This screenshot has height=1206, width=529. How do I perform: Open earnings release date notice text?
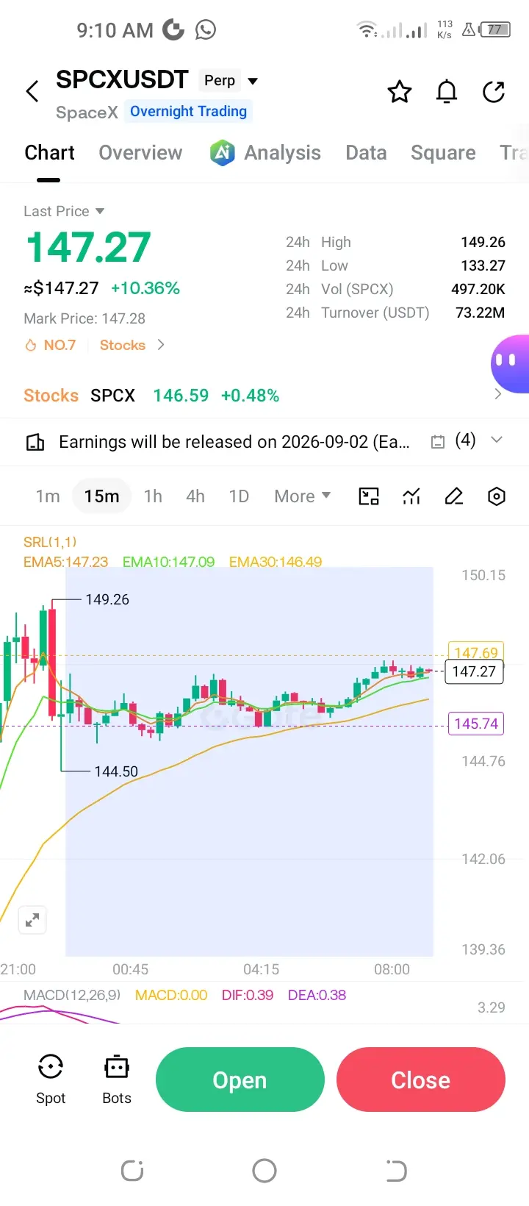234,442
